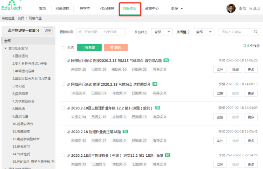Click the keyword search input field

pos(236,32)
